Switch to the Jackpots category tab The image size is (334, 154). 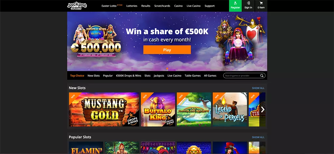[159, 76]
